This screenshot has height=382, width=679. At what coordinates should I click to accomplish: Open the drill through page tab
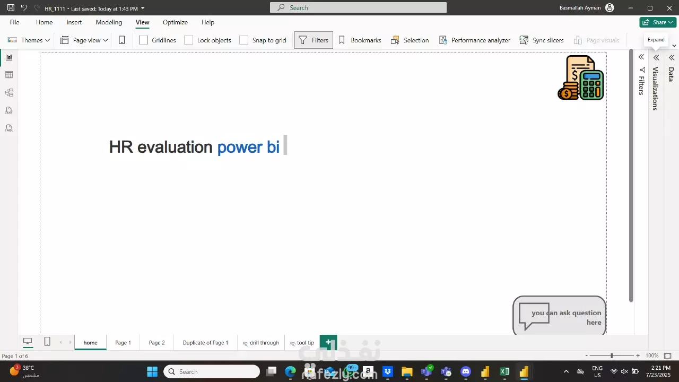pos(260,343)
